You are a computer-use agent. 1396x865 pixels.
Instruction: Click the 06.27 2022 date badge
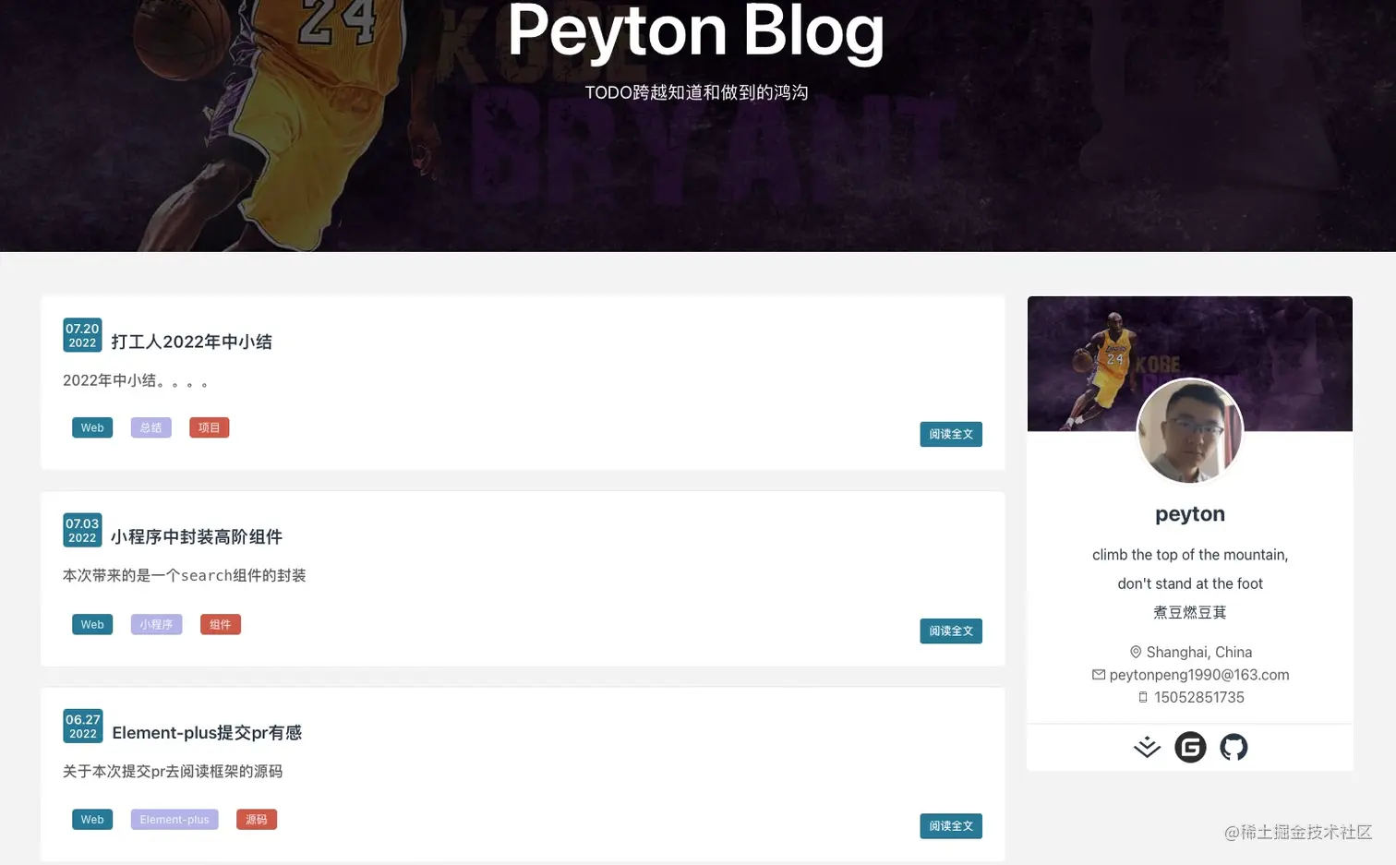[x=82, y=727]
